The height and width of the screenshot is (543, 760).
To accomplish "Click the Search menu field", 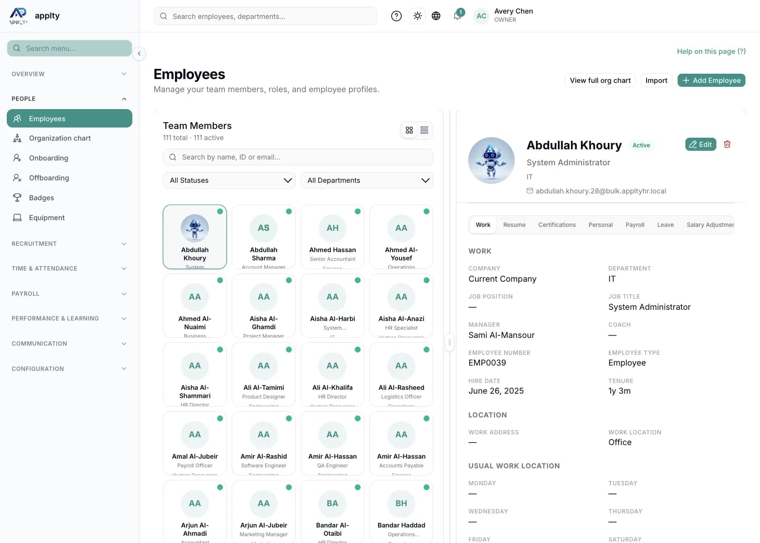I will [x=69, y=48].
